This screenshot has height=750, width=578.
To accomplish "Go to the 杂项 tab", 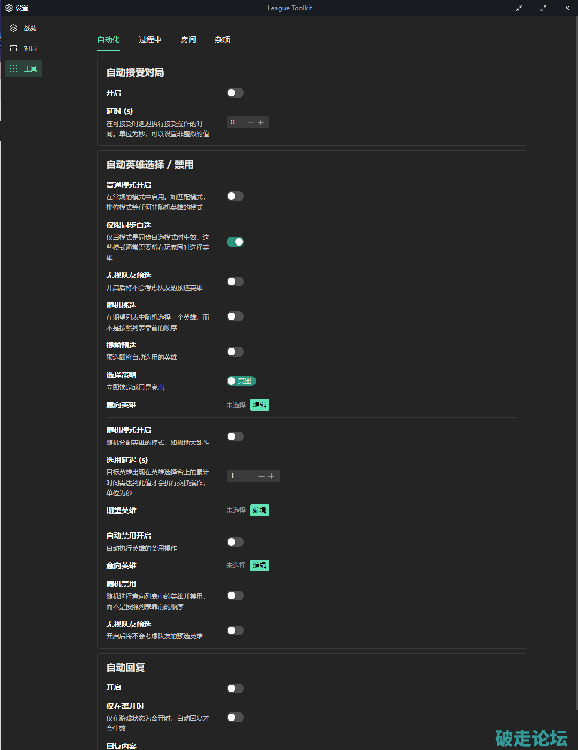I will pos(222,40).
